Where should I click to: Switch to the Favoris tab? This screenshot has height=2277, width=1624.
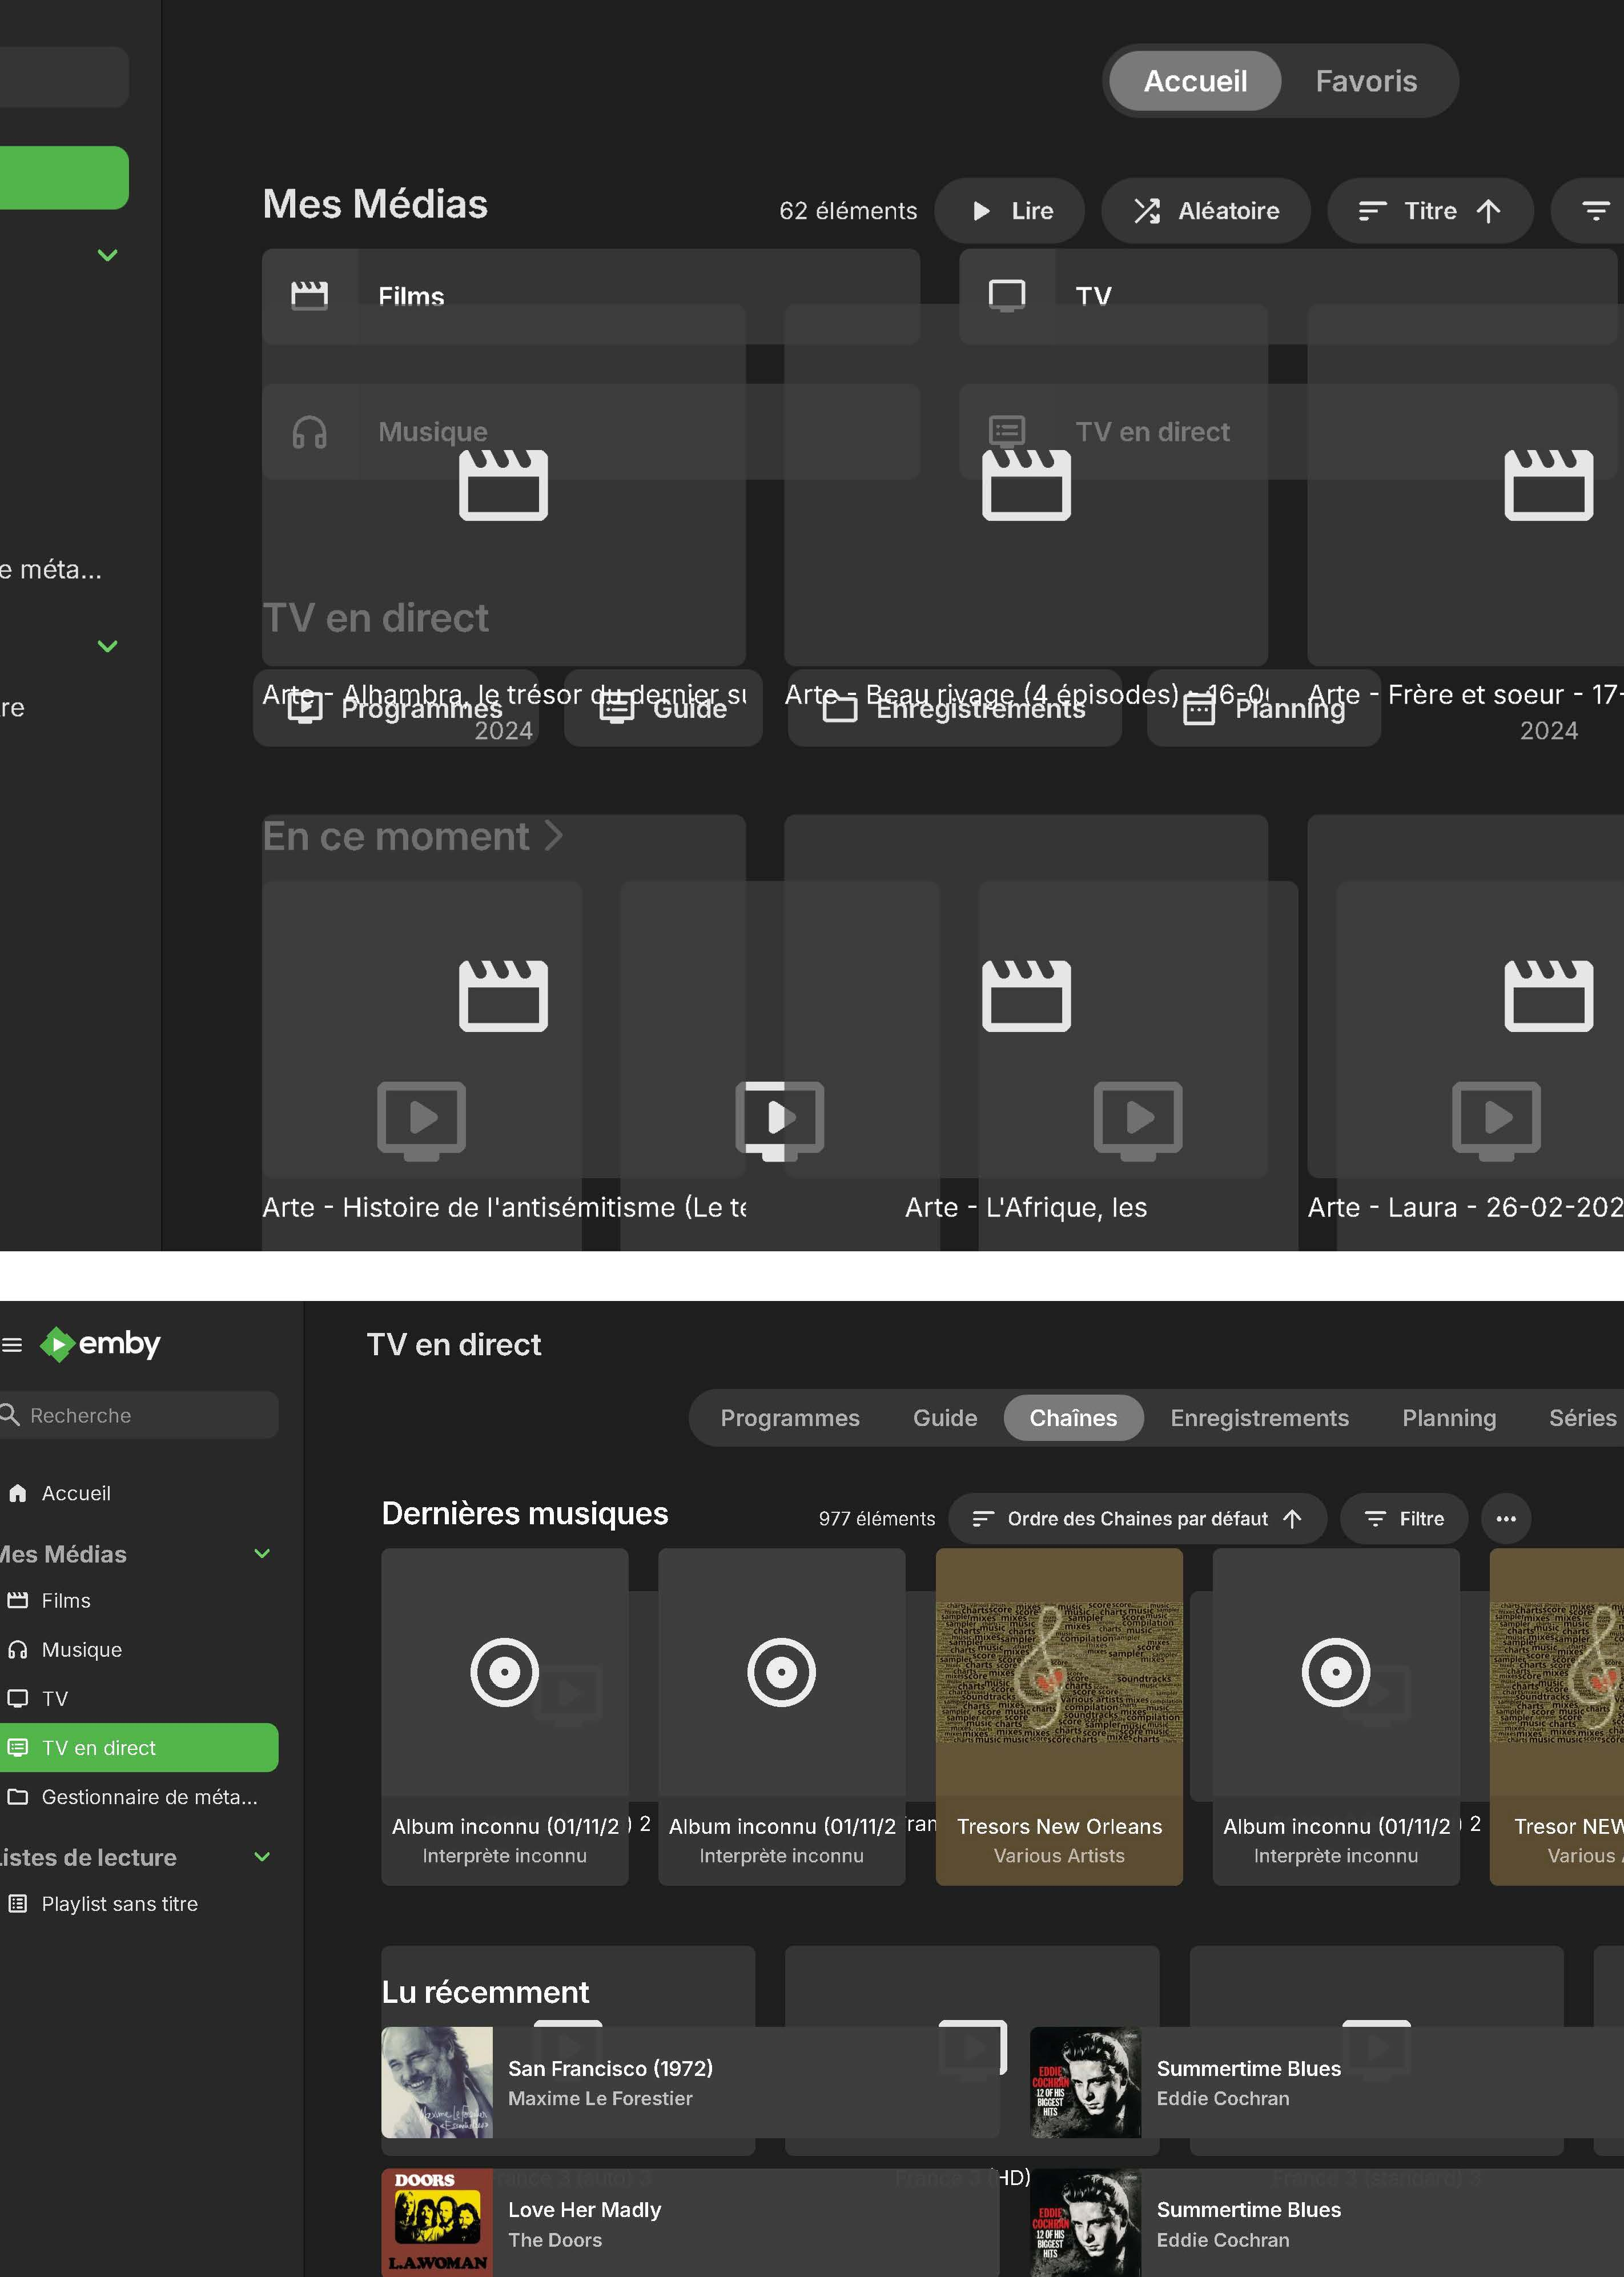[x=1366, y=81]
